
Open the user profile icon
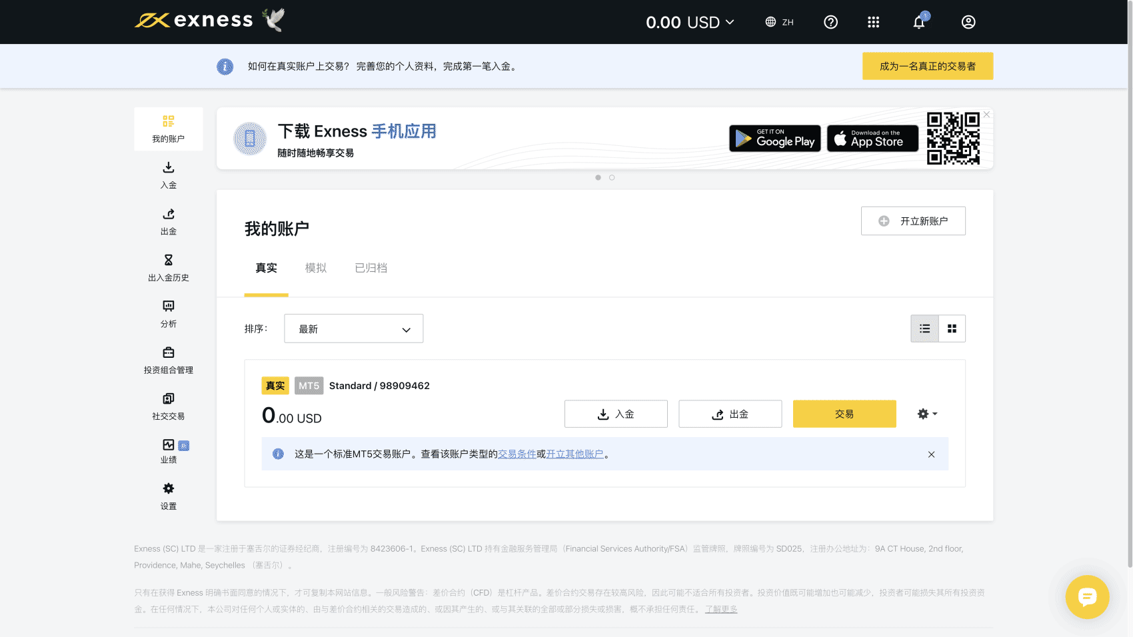pos(968,22)
